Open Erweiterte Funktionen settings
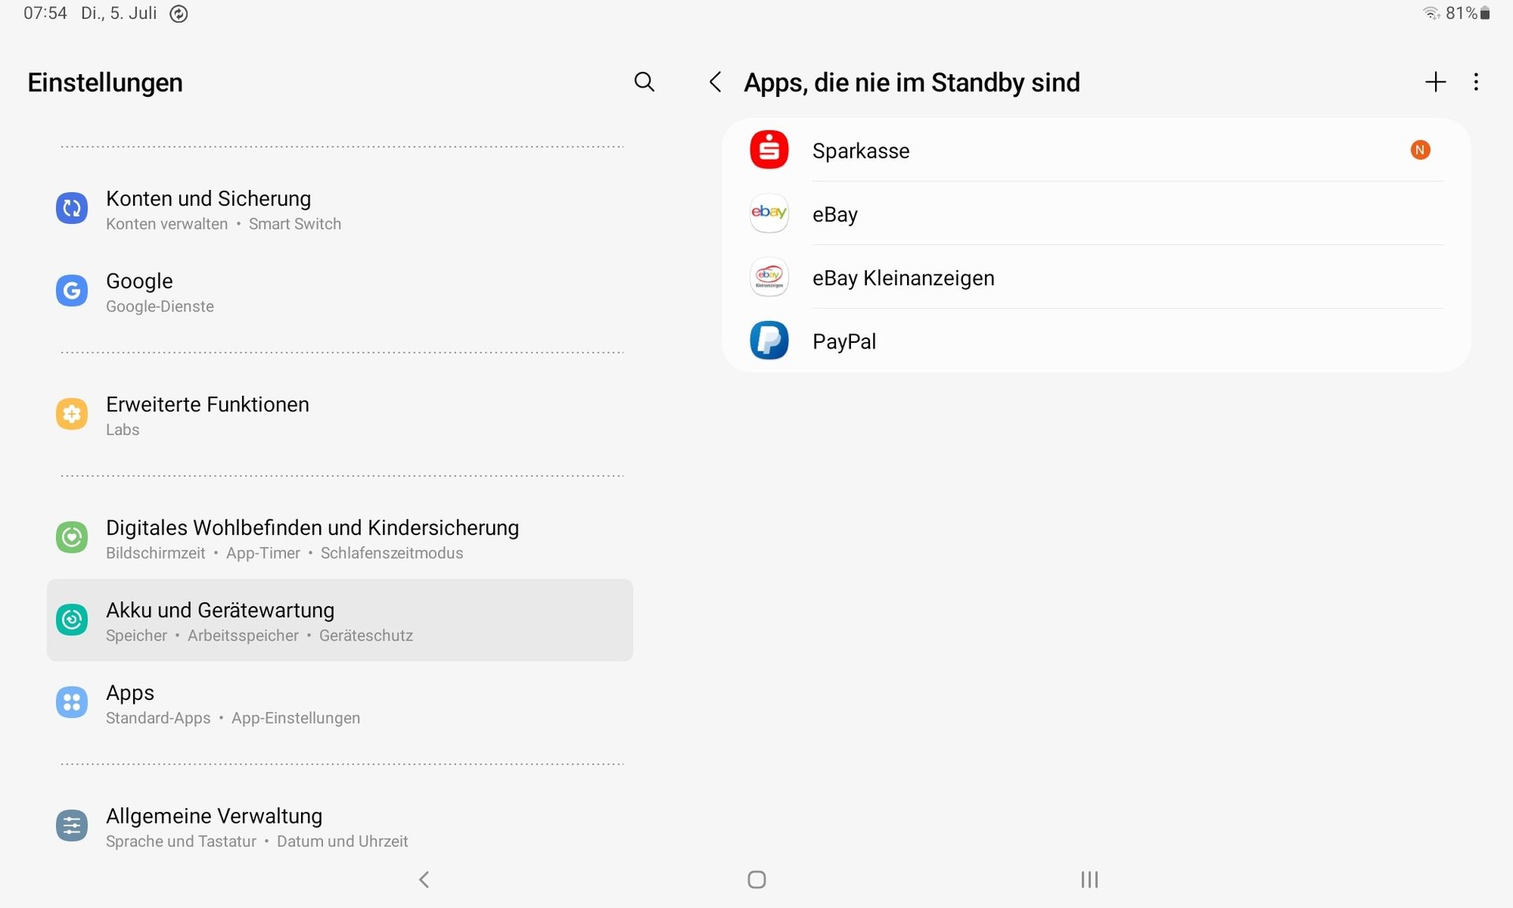The width and height of the screenshot is (1513, 908). 340,415
